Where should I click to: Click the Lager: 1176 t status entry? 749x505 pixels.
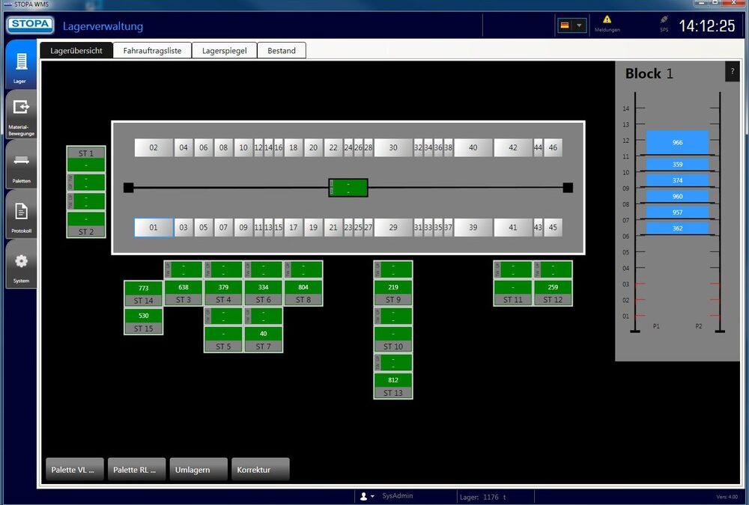[483, 497]
